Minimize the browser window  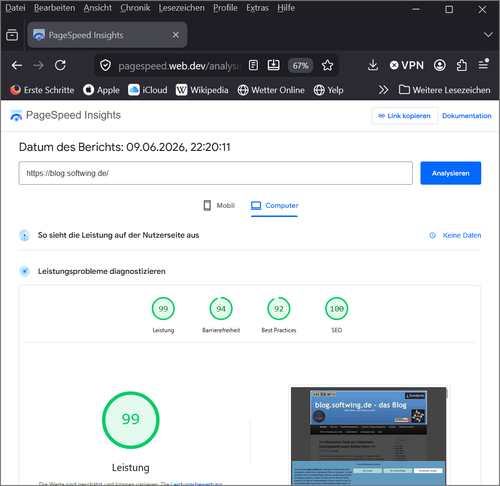pyautogui.click(x=416, y=10)
